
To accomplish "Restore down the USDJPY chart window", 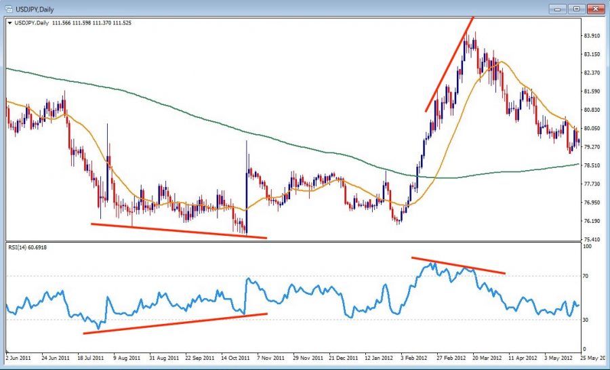I will (x=576, y=8).
